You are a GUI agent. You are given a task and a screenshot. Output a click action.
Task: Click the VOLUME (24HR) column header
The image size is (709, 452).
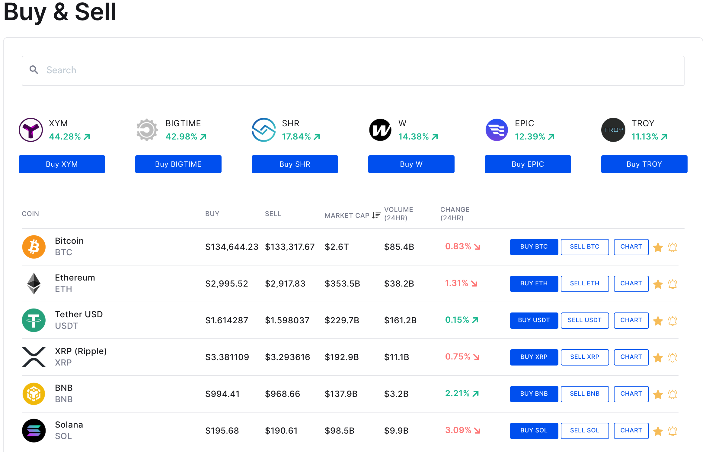tap(398, 214)
